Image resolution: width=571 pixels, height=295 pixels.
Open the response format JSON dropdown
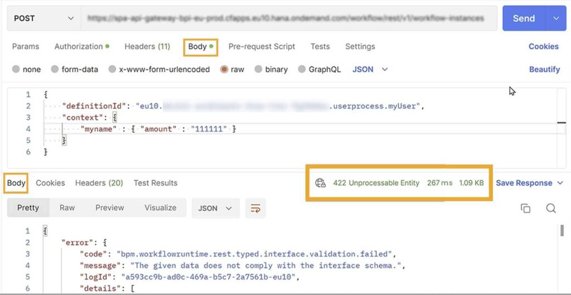click(215, 208)
